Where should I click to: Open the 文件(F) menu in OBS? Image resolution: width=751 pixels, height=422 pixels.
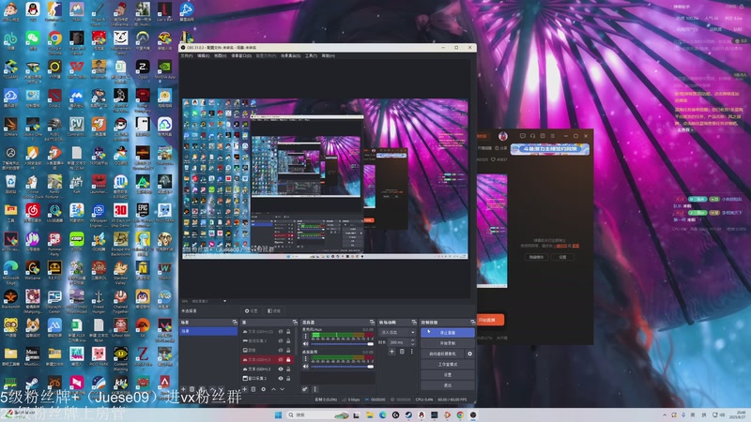186,56
